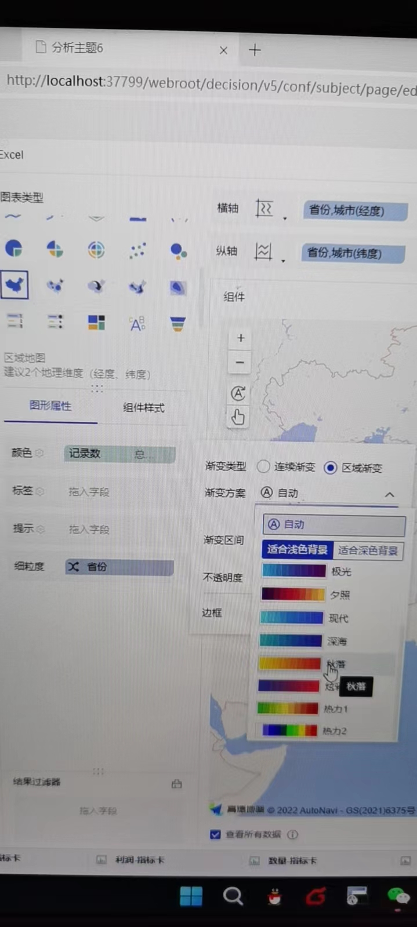Open horizontal axis dropdown arrow
The image size is (417, 927).
(285, 219)
